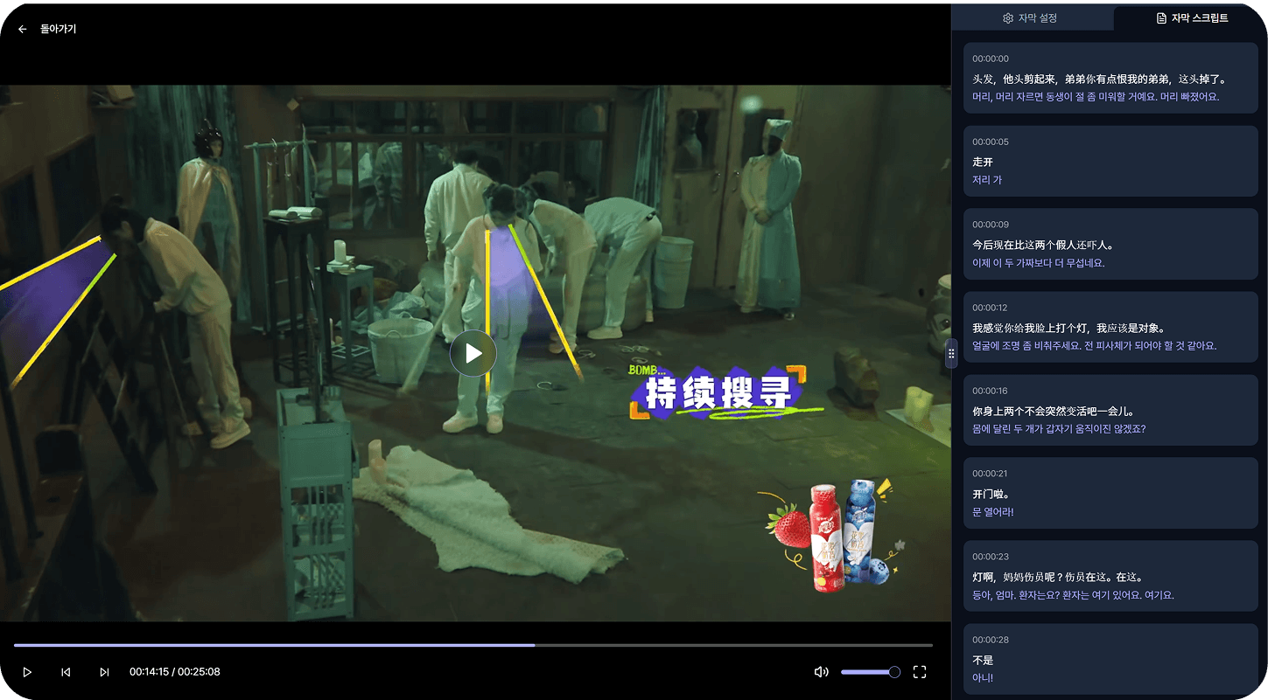The width and height of the screenshot is (1268, 700).
Task: Click the translation starting with 몸에 달린 두 개가
Action: pos(1059,429)
